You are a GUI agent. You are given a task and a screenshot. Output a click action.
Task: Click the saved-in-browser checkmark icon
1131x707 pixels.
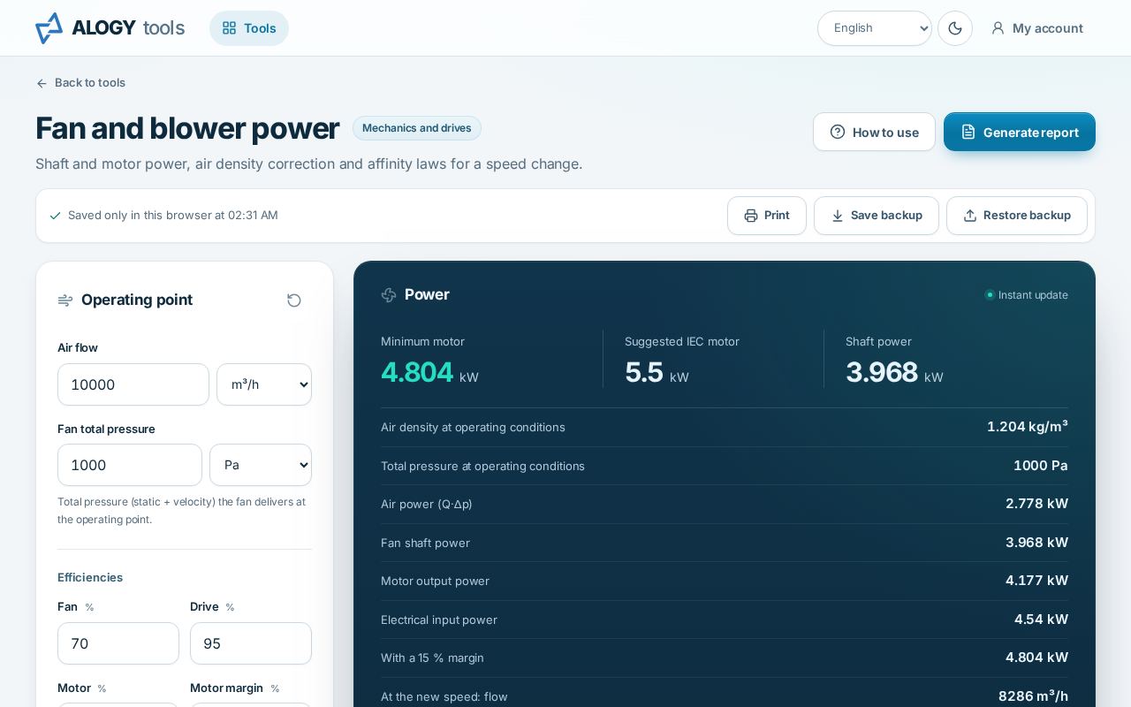coord(56,216)
